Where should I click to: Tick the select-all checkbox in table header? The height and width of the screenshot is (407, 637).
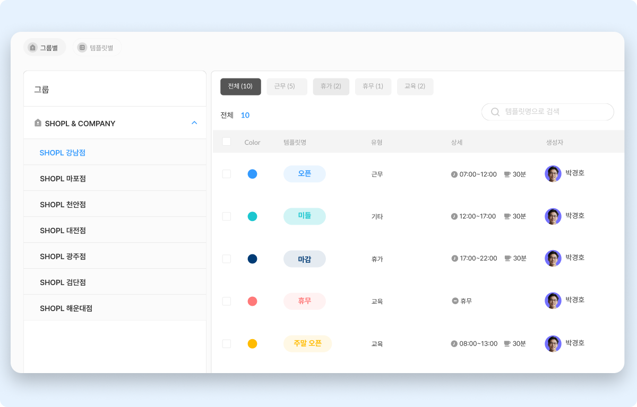click(x=227, y=141)
